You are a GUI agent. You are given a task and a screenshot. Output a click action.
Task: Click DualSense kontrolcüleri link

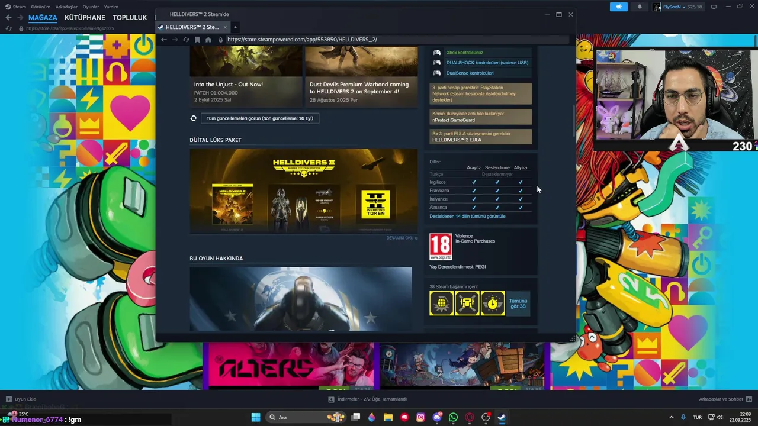(470, 73)
